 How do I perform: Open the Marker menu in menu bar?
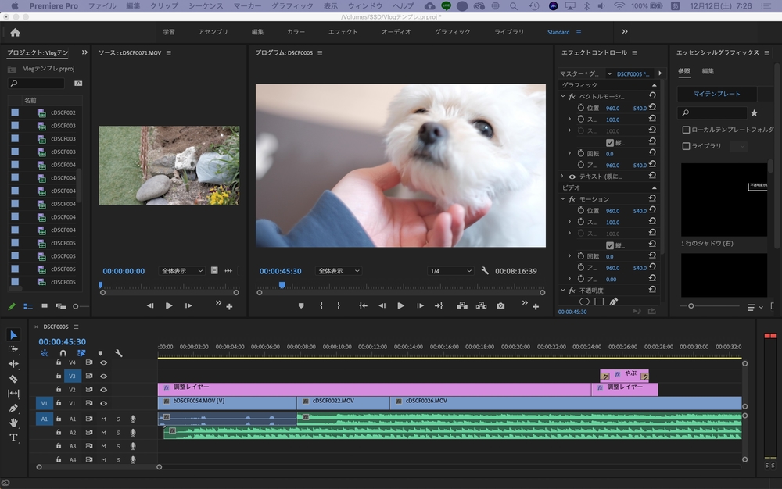click(247, 6)
